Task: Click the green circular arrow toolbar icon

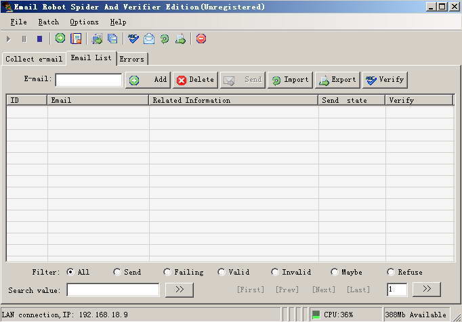Action: [x=60, y=39]
